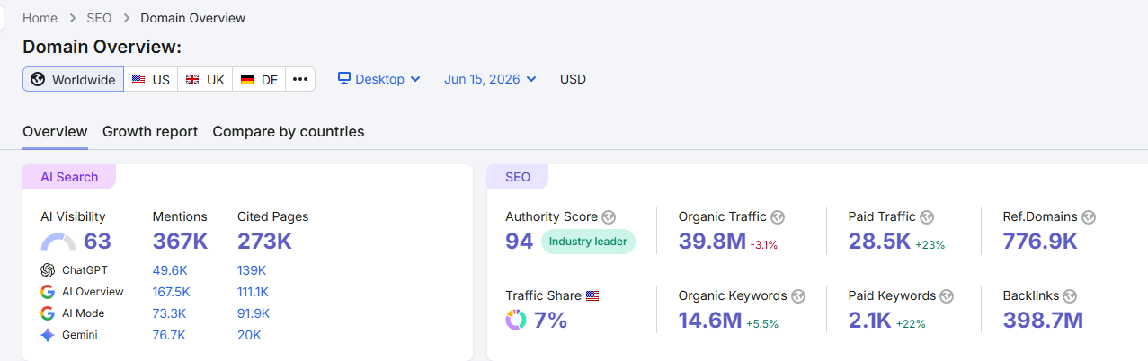
Task: Click the Paid Traffic change +23%
Action: [930, 245]
